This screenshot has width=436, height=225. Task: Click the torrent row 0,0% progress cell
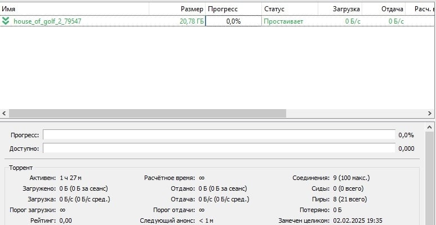(234, 21)
